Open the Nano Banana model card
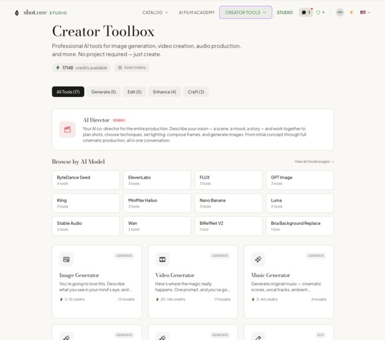 pos(228,203)
